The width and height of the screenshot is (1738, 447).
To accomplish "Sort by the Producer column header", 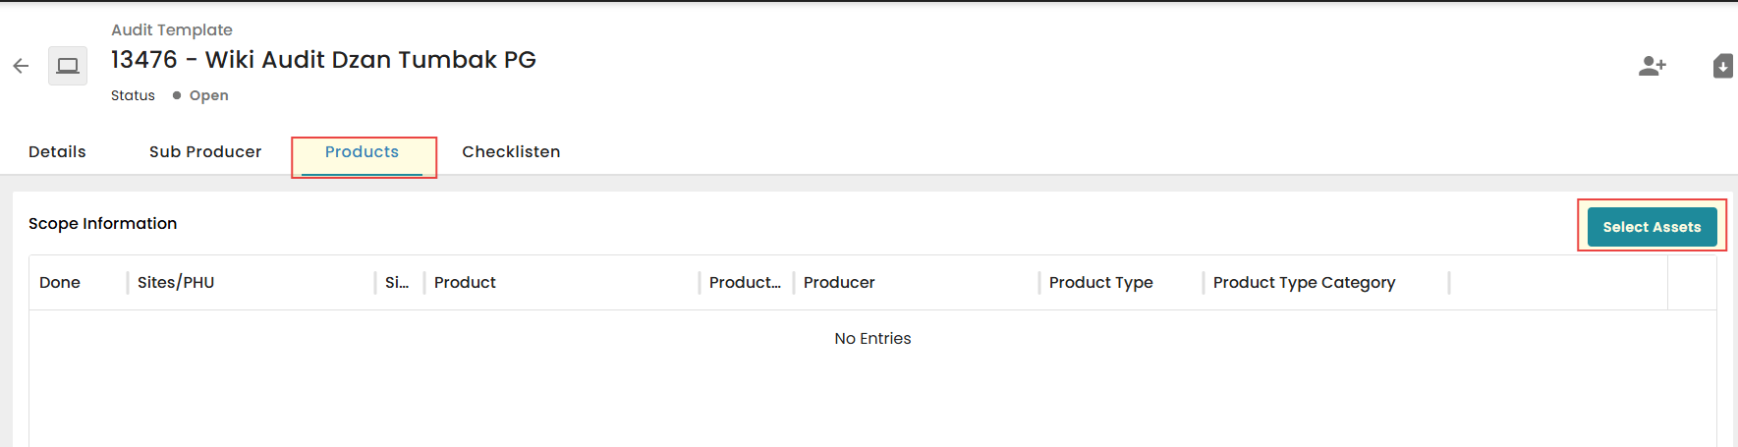I will tap(839, 282).
